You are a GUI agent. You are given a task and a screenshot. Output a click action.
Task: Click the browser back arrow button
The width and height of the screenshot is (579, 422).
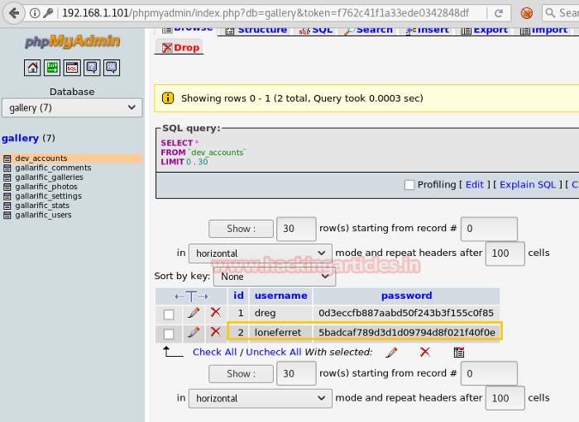coord(14,13)
